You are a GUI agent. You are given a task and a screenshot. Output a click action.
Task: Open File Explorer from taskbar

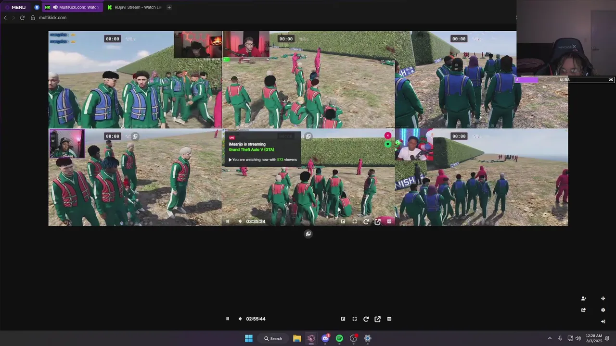(x=297, y=338)
